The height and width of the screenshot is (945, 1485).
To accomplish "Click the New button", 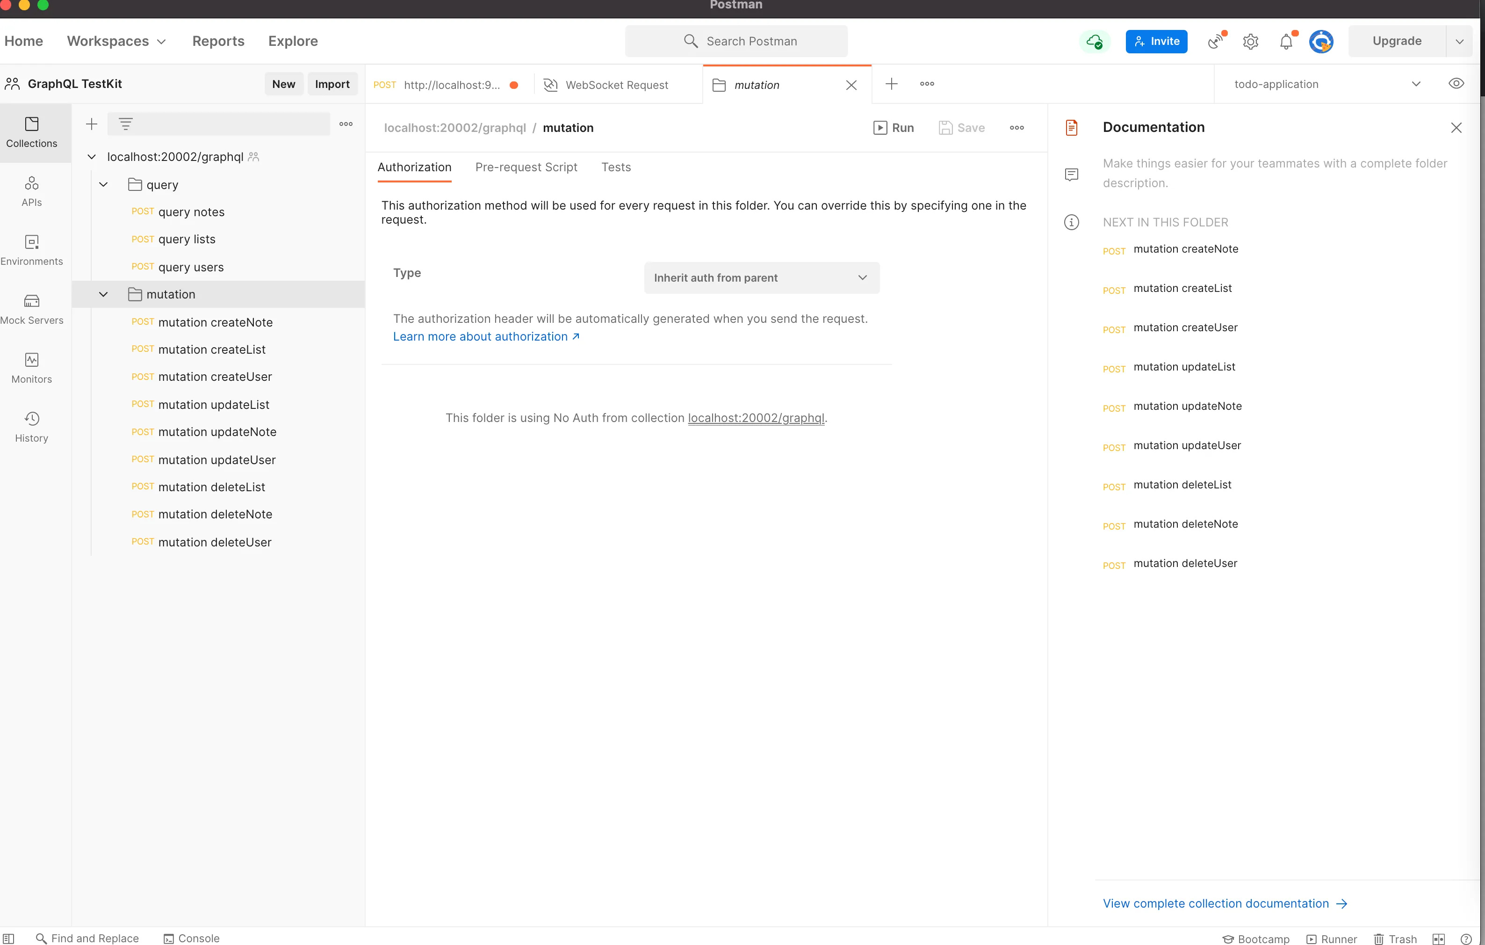I will [284, 84].
